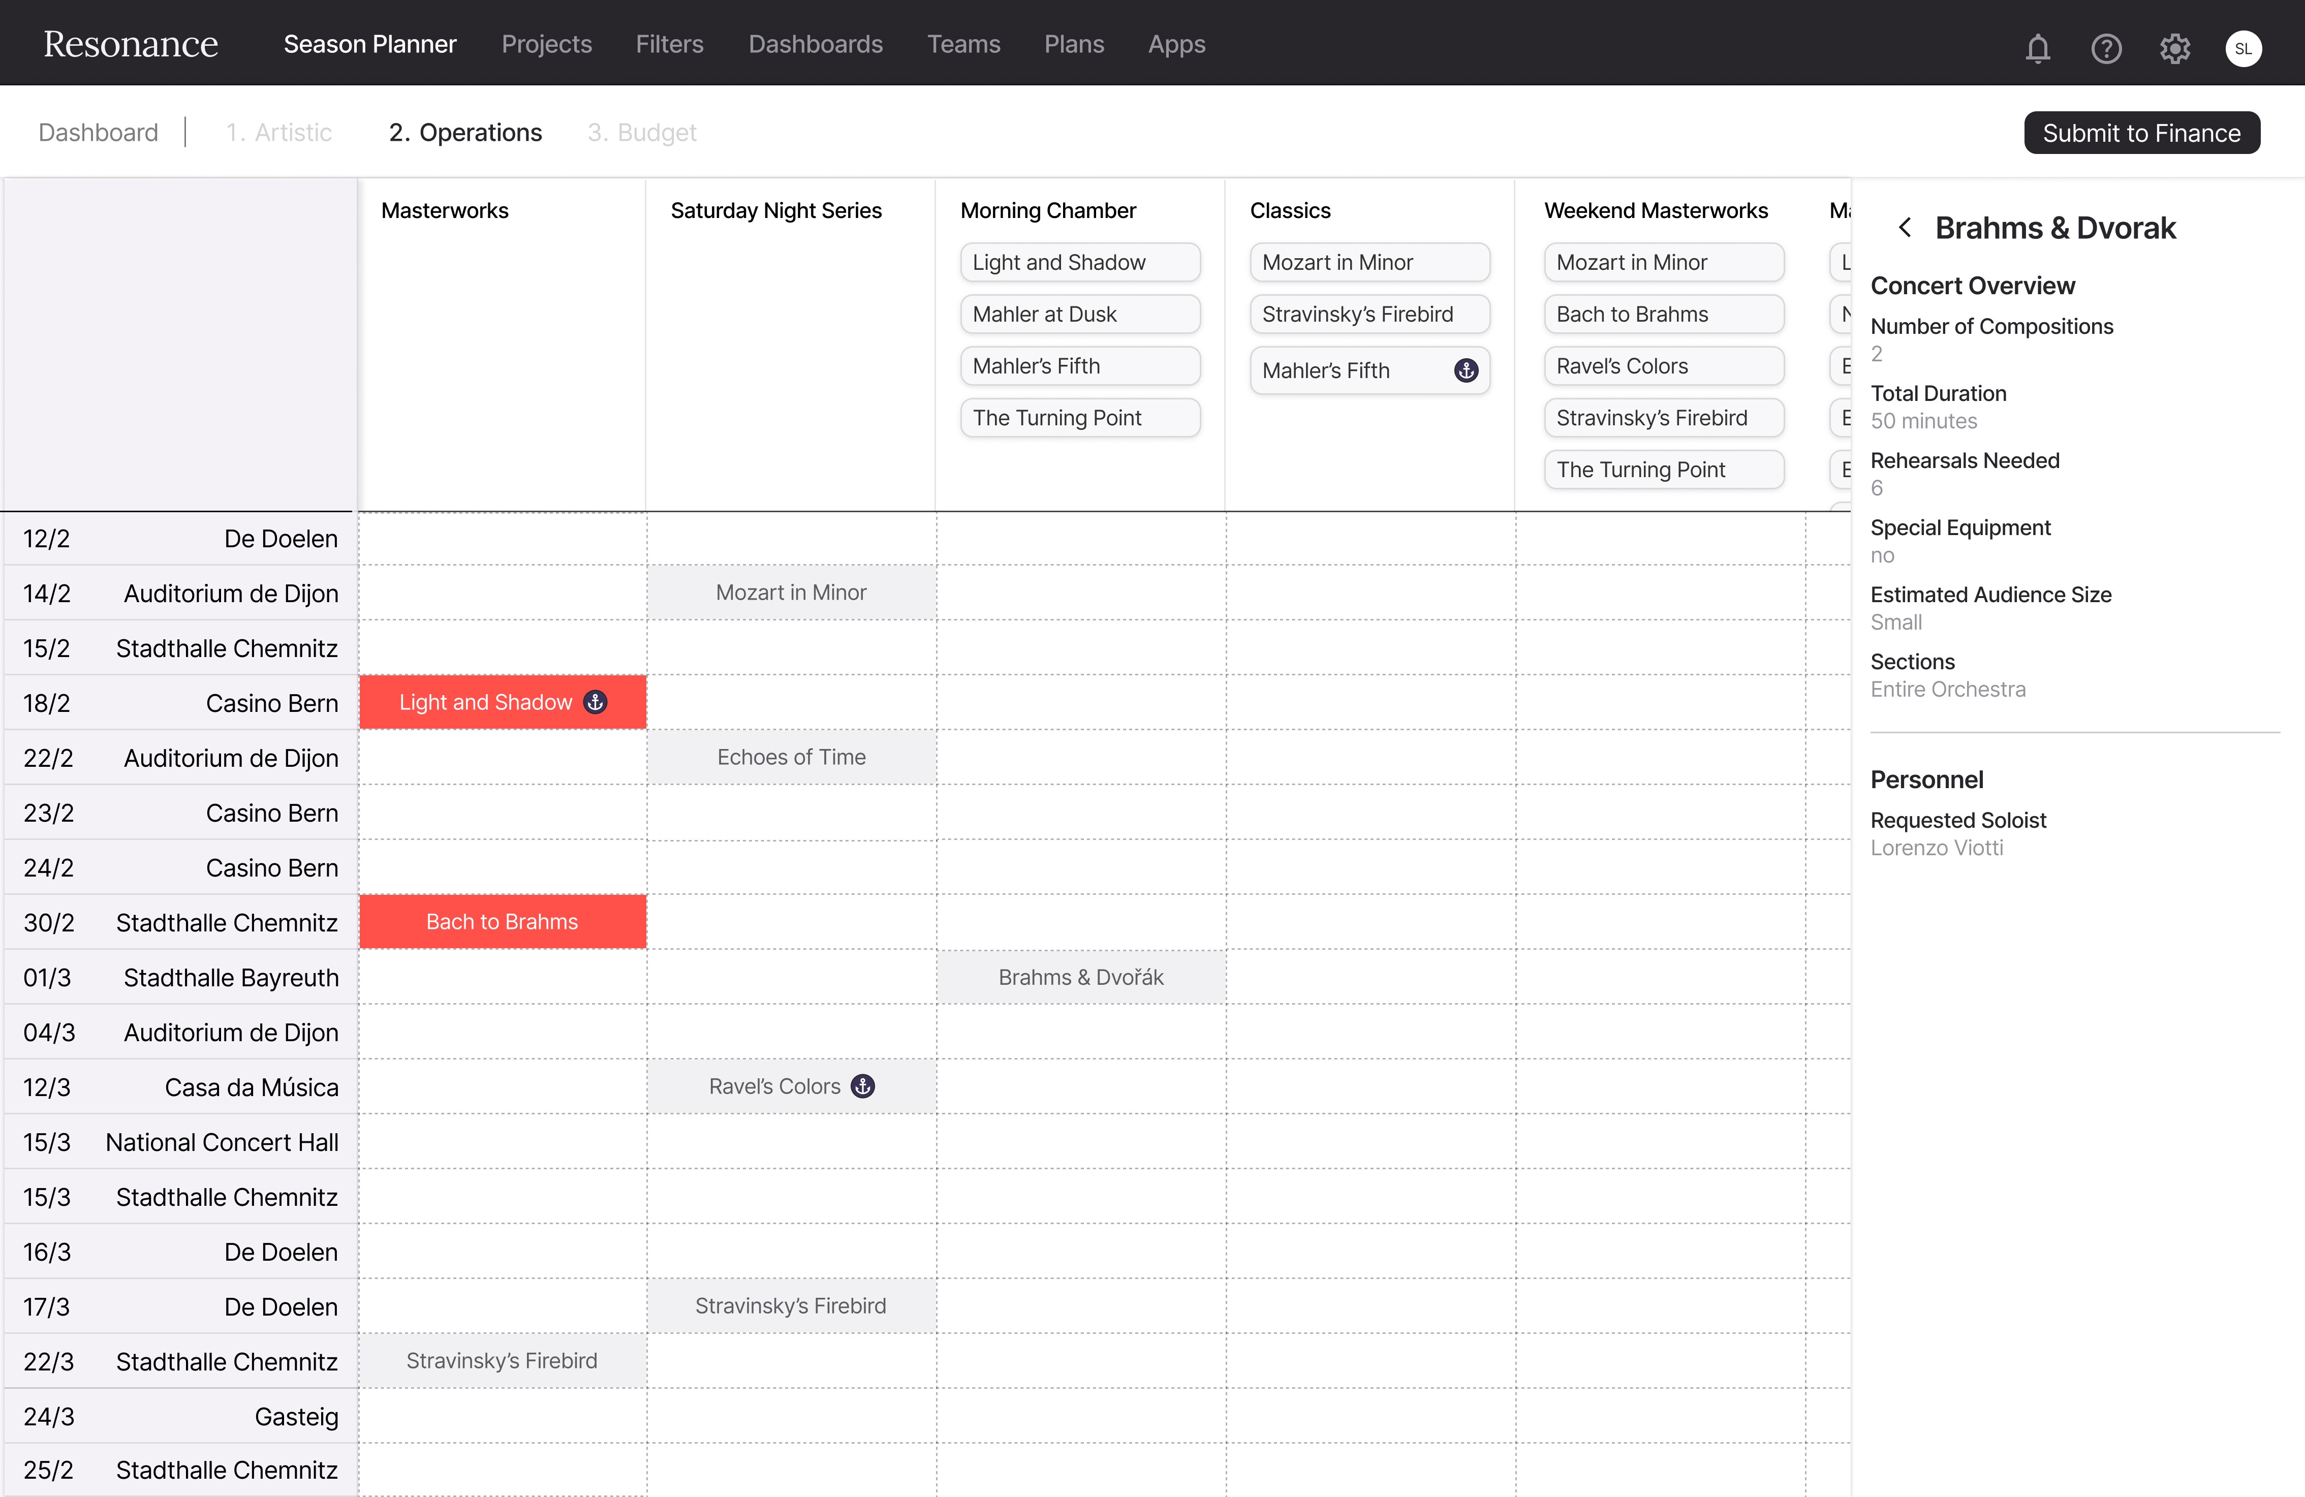Go to the Dashboard link
The height and width of the screenshot is (1497, 2305).
coord(98,133)
